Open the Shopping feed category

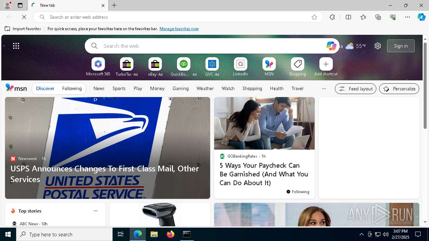[252, 88]
